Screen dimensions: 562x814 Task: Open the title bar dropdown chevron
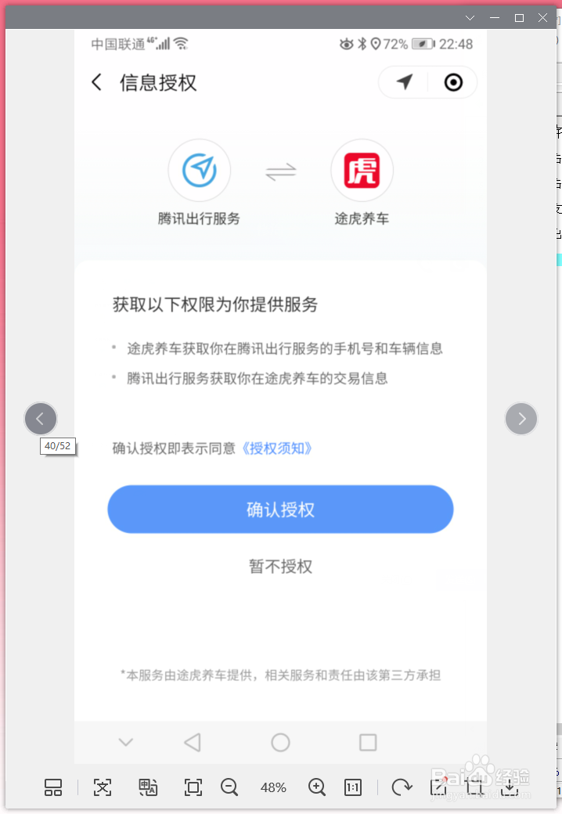pyautogui.click(x=470, y=18)
